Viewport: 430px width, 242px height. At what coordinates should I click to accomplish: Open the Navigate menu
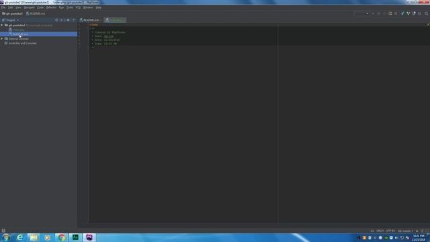tap(29, 7)
